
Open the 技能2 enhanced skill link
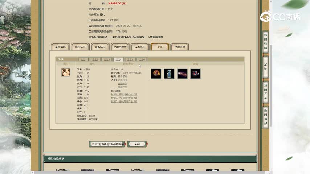(x=124, y=98)
